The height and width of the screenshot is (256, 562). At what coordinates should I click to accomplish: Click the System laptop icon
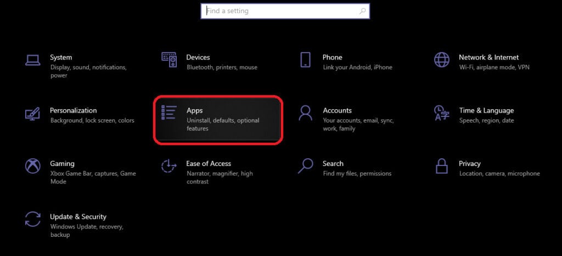click(x=32, y=60)
